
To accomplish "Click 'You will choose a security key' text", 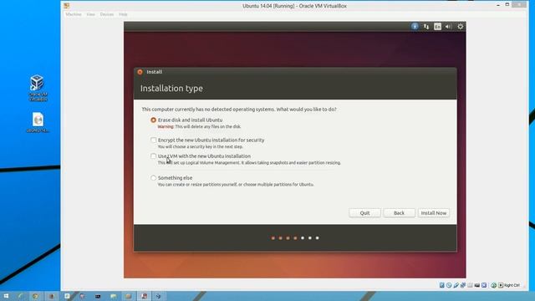I will 201,147.
